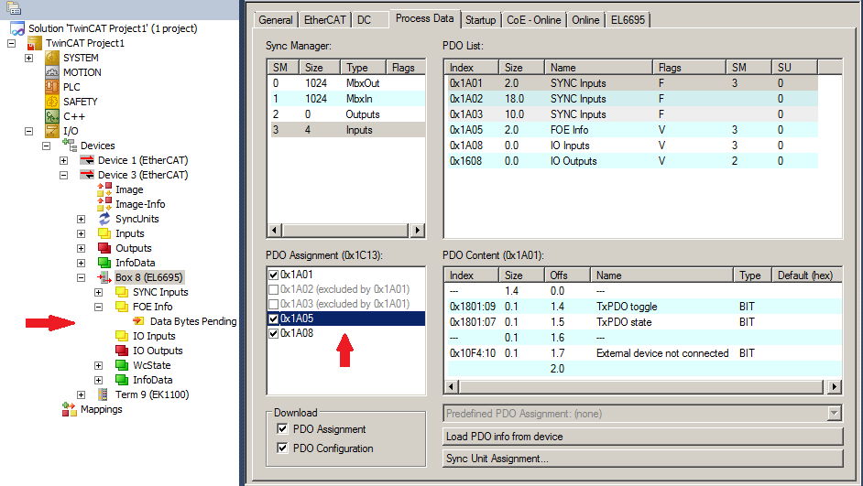Image resolution: width=863 pixels, height=486 pixels.
Task: Click Sync Manager list scroll left arrow
Action: (x=274, y=230)
